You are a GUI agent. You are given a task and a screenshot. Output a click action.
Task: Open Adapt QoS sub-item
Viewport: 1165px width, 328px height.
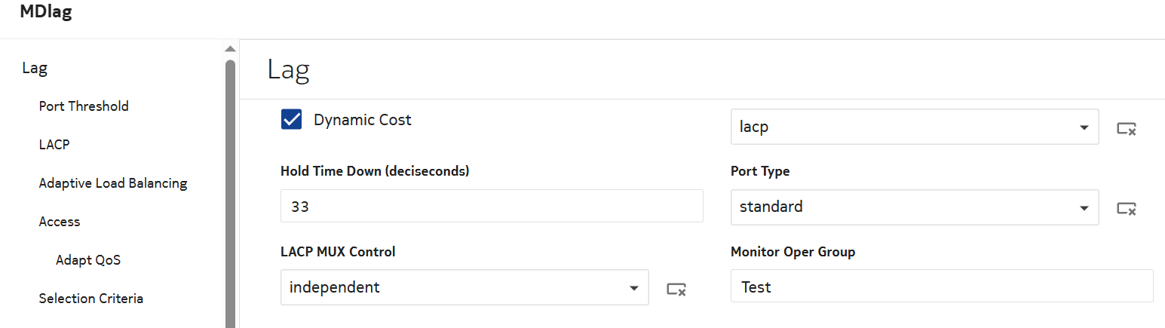pos(88,260)
